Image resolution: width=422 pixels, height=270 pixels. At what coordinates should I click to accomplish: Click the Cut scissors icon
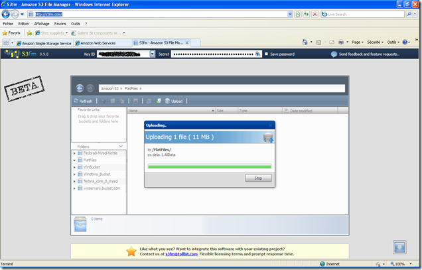pyautogui.click(x=104, y=101)
